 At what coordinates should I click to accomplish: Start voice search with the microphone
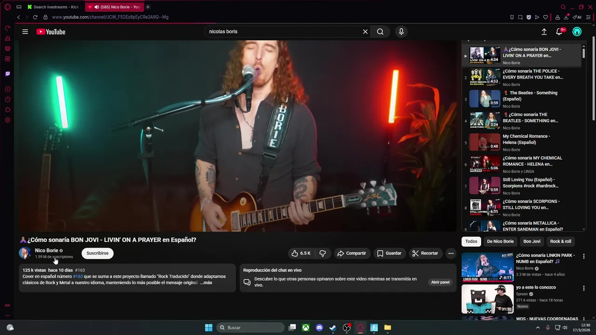(x=401, y=32)
